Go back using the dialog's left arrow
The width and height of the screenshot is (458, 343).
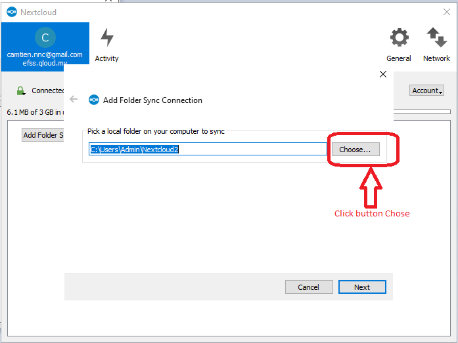[74, 100]
